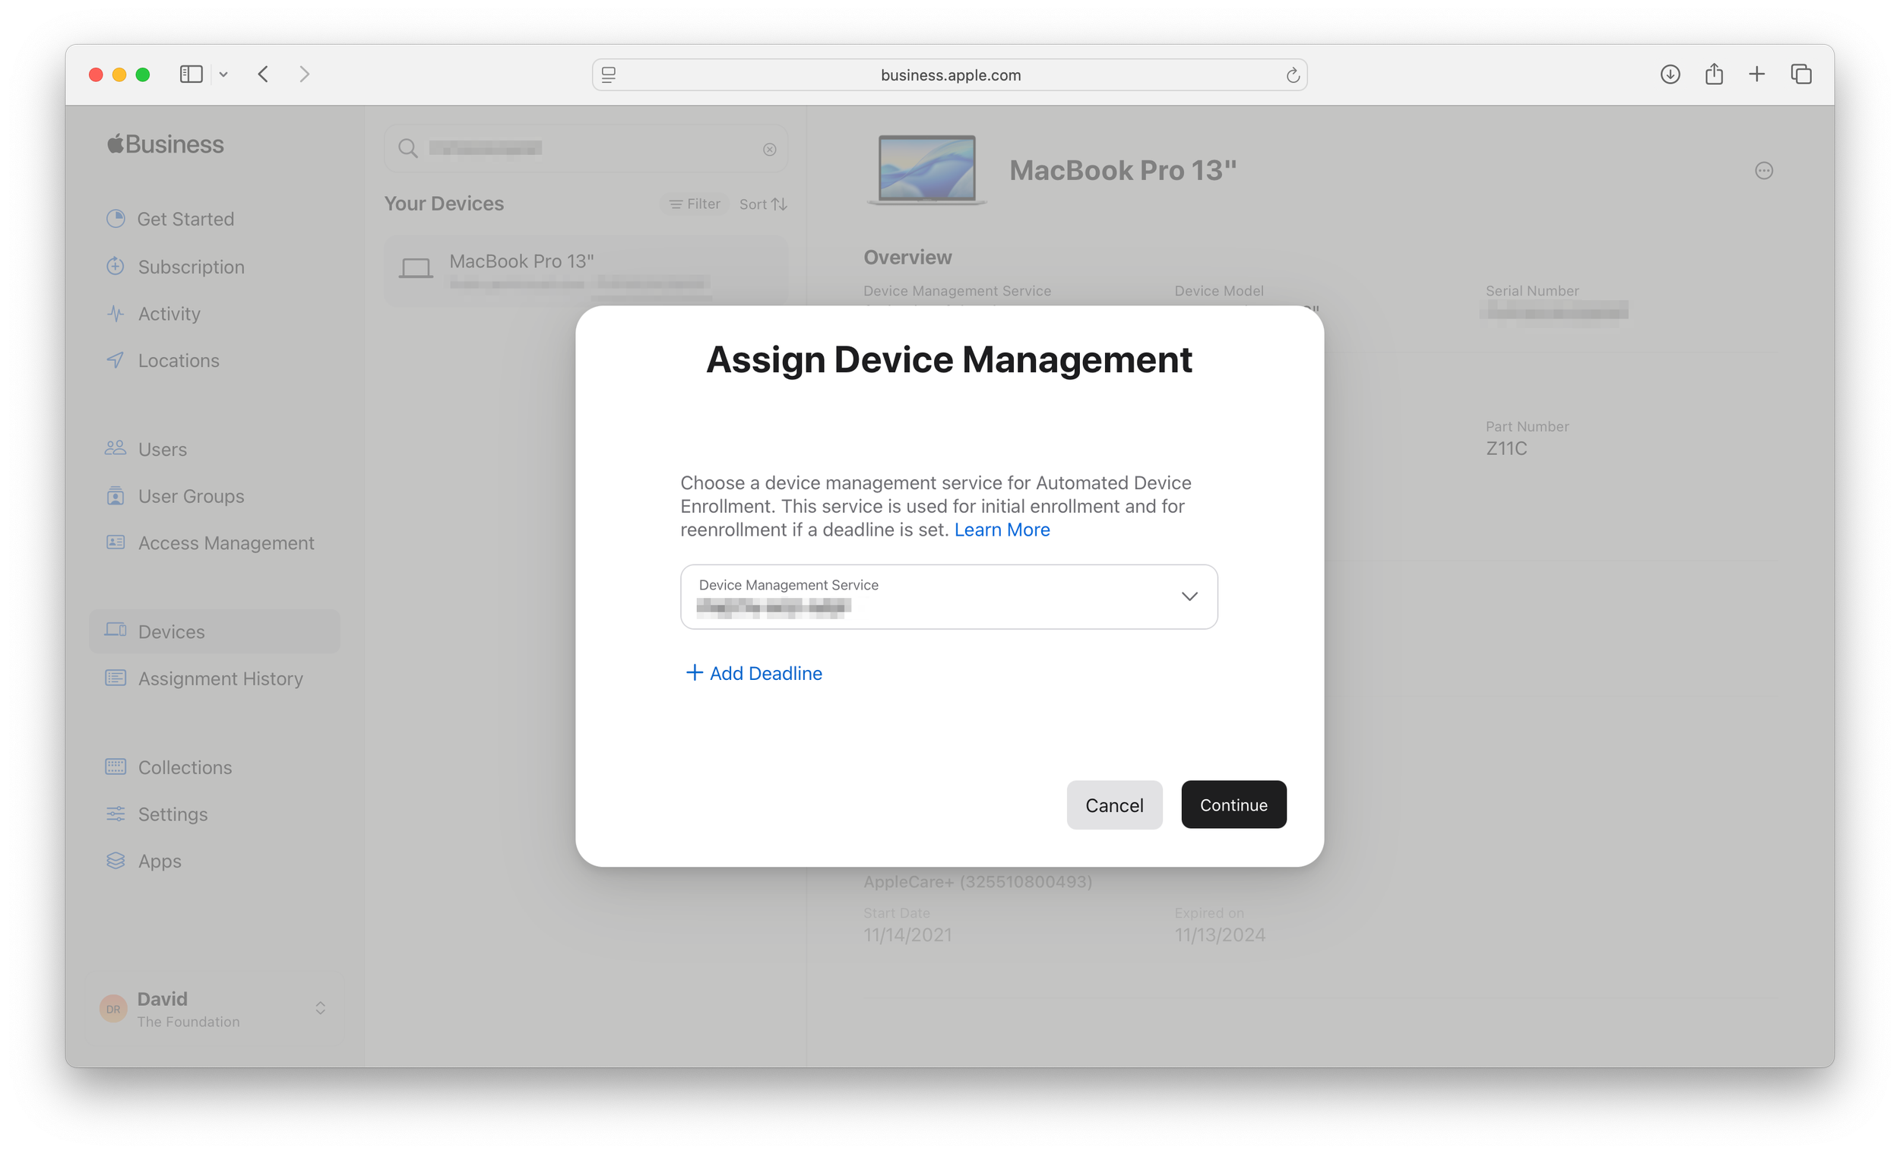The image size is (1900, 1154).
Task: Click Add Deadline link
Action: (753, 673)
